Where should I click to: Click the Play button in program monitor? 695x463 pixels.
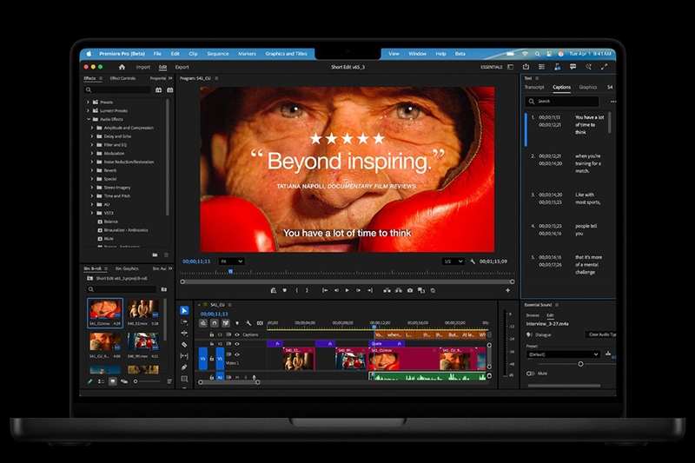point(347,291)
